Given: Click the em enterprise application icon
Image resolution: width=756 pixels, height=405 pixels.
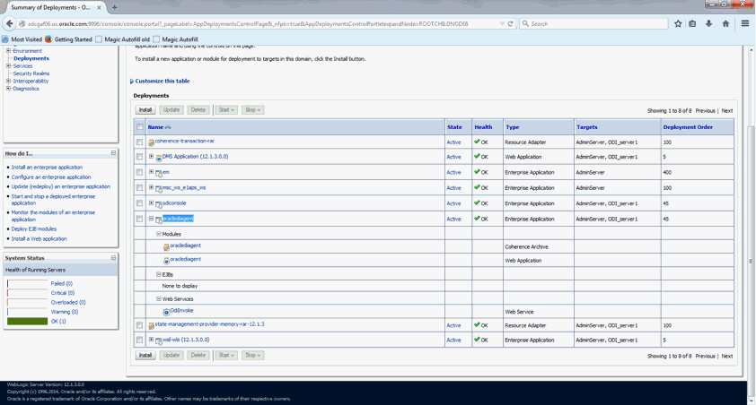Looking at the screenshot, I should coord(159,173).
